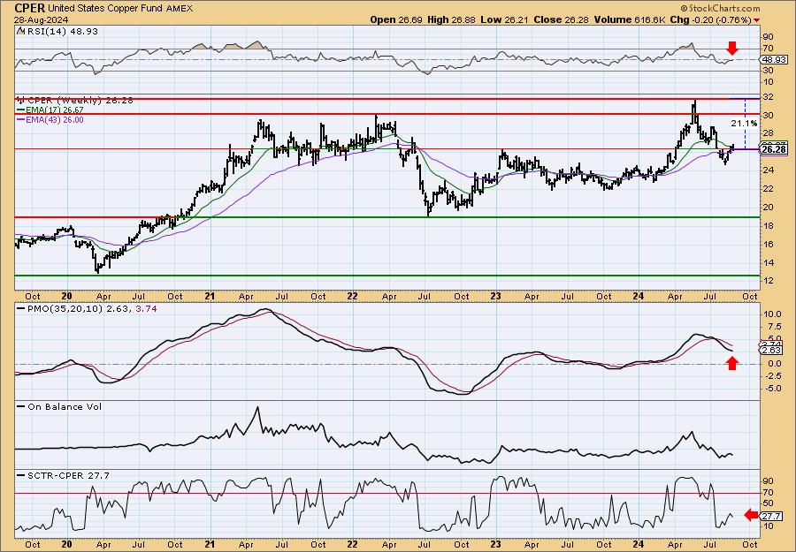
Task: Click the CPER ticker symbol in header
Action: [29, 8]
